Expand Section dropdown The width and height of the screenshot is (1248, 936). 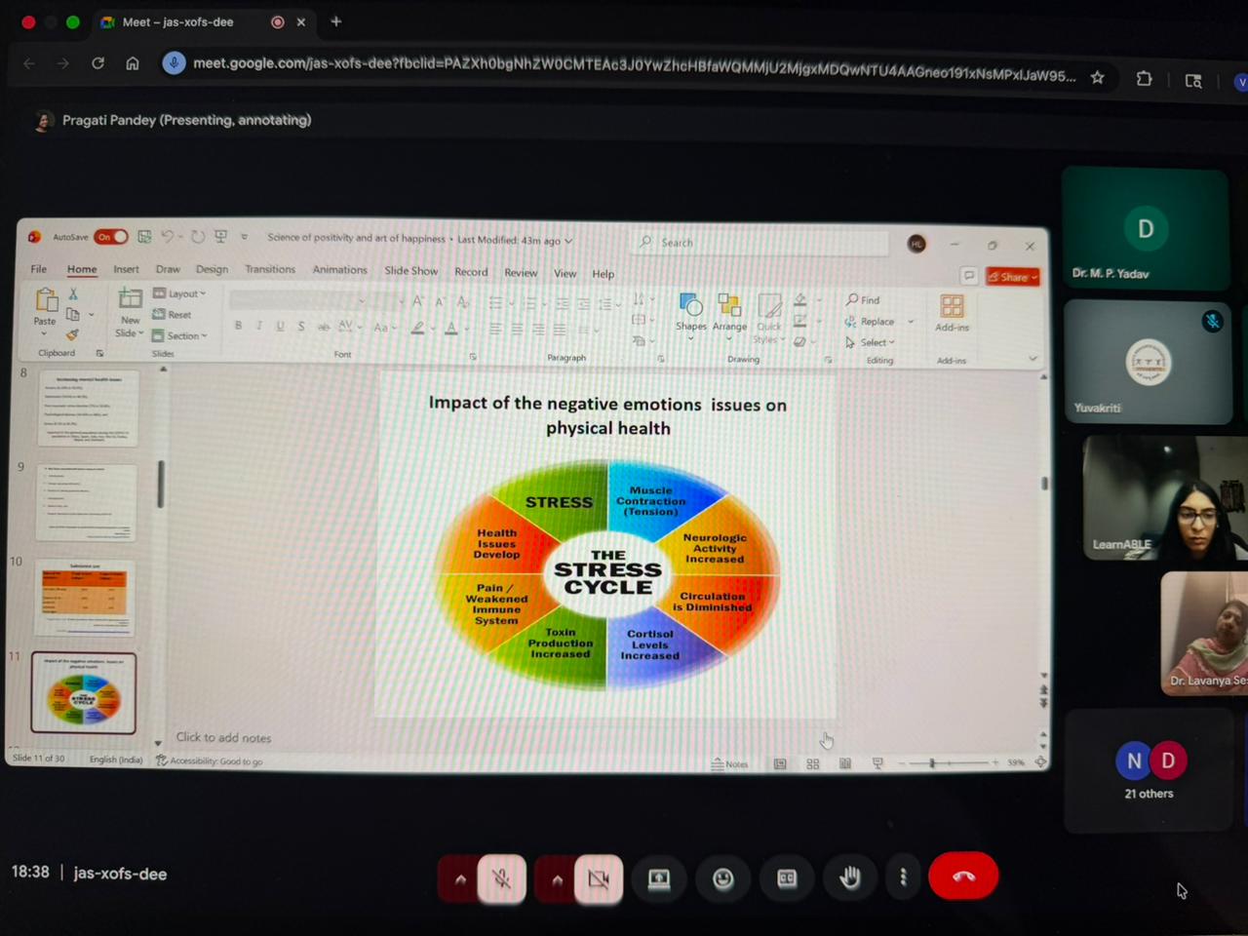pyautogui.click(x=180, y=335)
